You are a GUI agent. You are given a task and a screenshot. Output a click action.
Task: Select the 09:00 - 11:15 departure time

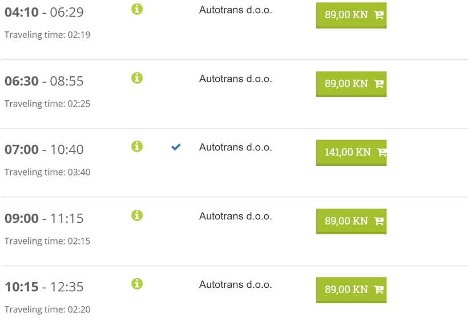point(44,218)
